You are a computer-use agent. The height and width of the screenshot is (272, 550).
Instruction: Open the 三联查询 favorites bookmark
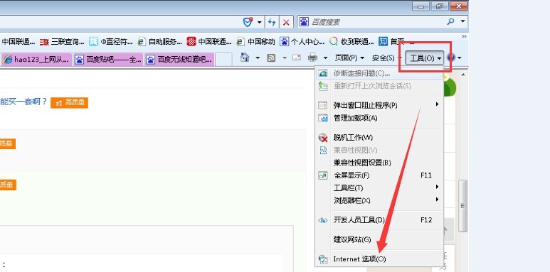62,42
